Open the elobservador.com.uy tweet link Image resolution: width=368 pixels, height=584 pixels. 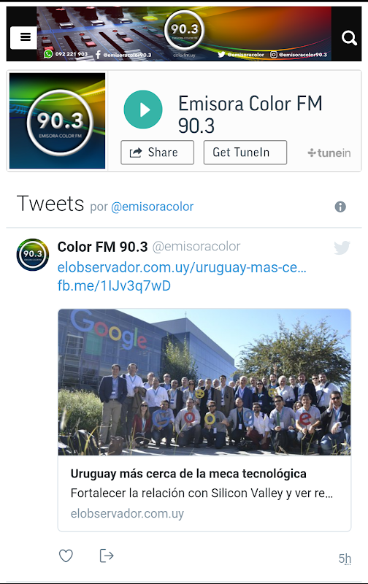click(182, 267)
